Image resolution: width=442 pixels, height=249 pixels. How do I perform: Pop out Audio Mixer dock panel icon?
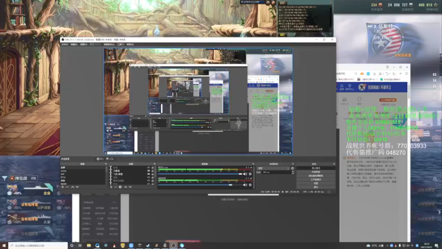tap(253, 164)
